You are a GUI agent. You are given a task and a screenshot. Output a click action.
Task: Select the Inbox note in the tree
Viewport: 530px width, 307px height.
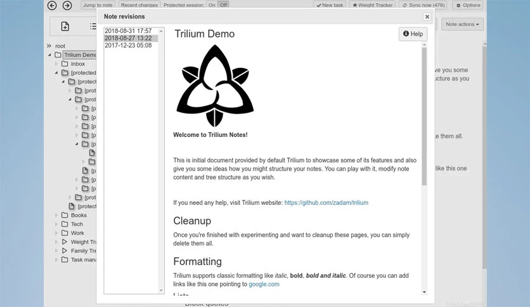pyautogui.click(x=78, y=64)
